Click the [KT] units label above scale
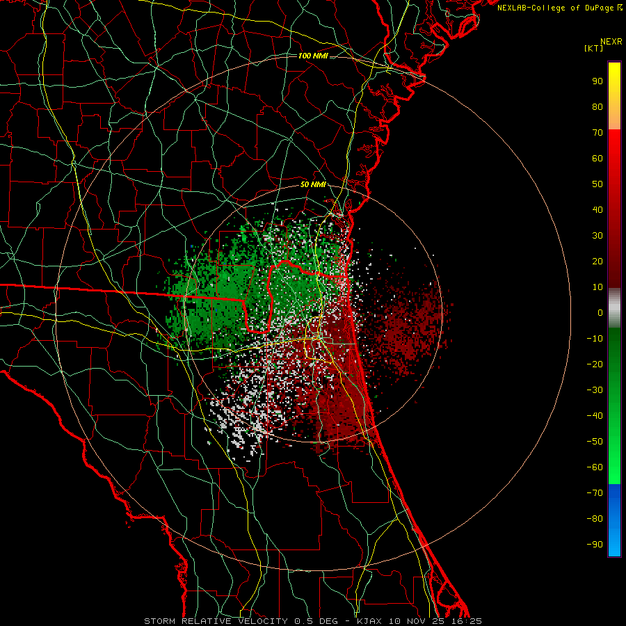The height and width of the screenshot is (626, 626). tap(594, 48)
